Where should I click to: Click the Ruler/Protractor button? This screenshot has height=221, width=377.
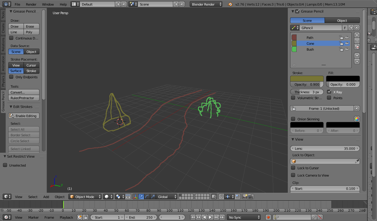tap(24, 98)
